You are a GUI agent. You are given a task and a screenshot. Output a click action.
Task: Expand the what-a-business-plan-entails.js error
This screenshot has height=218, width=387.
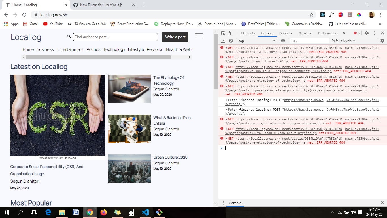[x=226, y=48]
